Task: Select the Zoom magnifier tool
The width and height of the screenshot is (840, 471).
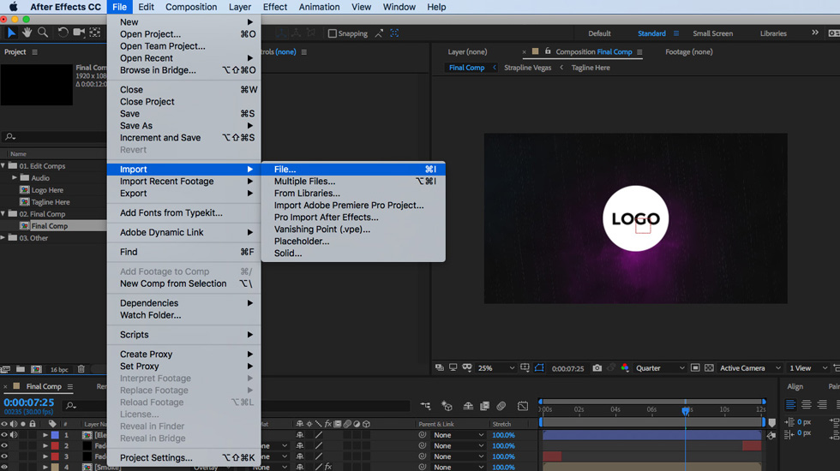Action: [43, 33]
